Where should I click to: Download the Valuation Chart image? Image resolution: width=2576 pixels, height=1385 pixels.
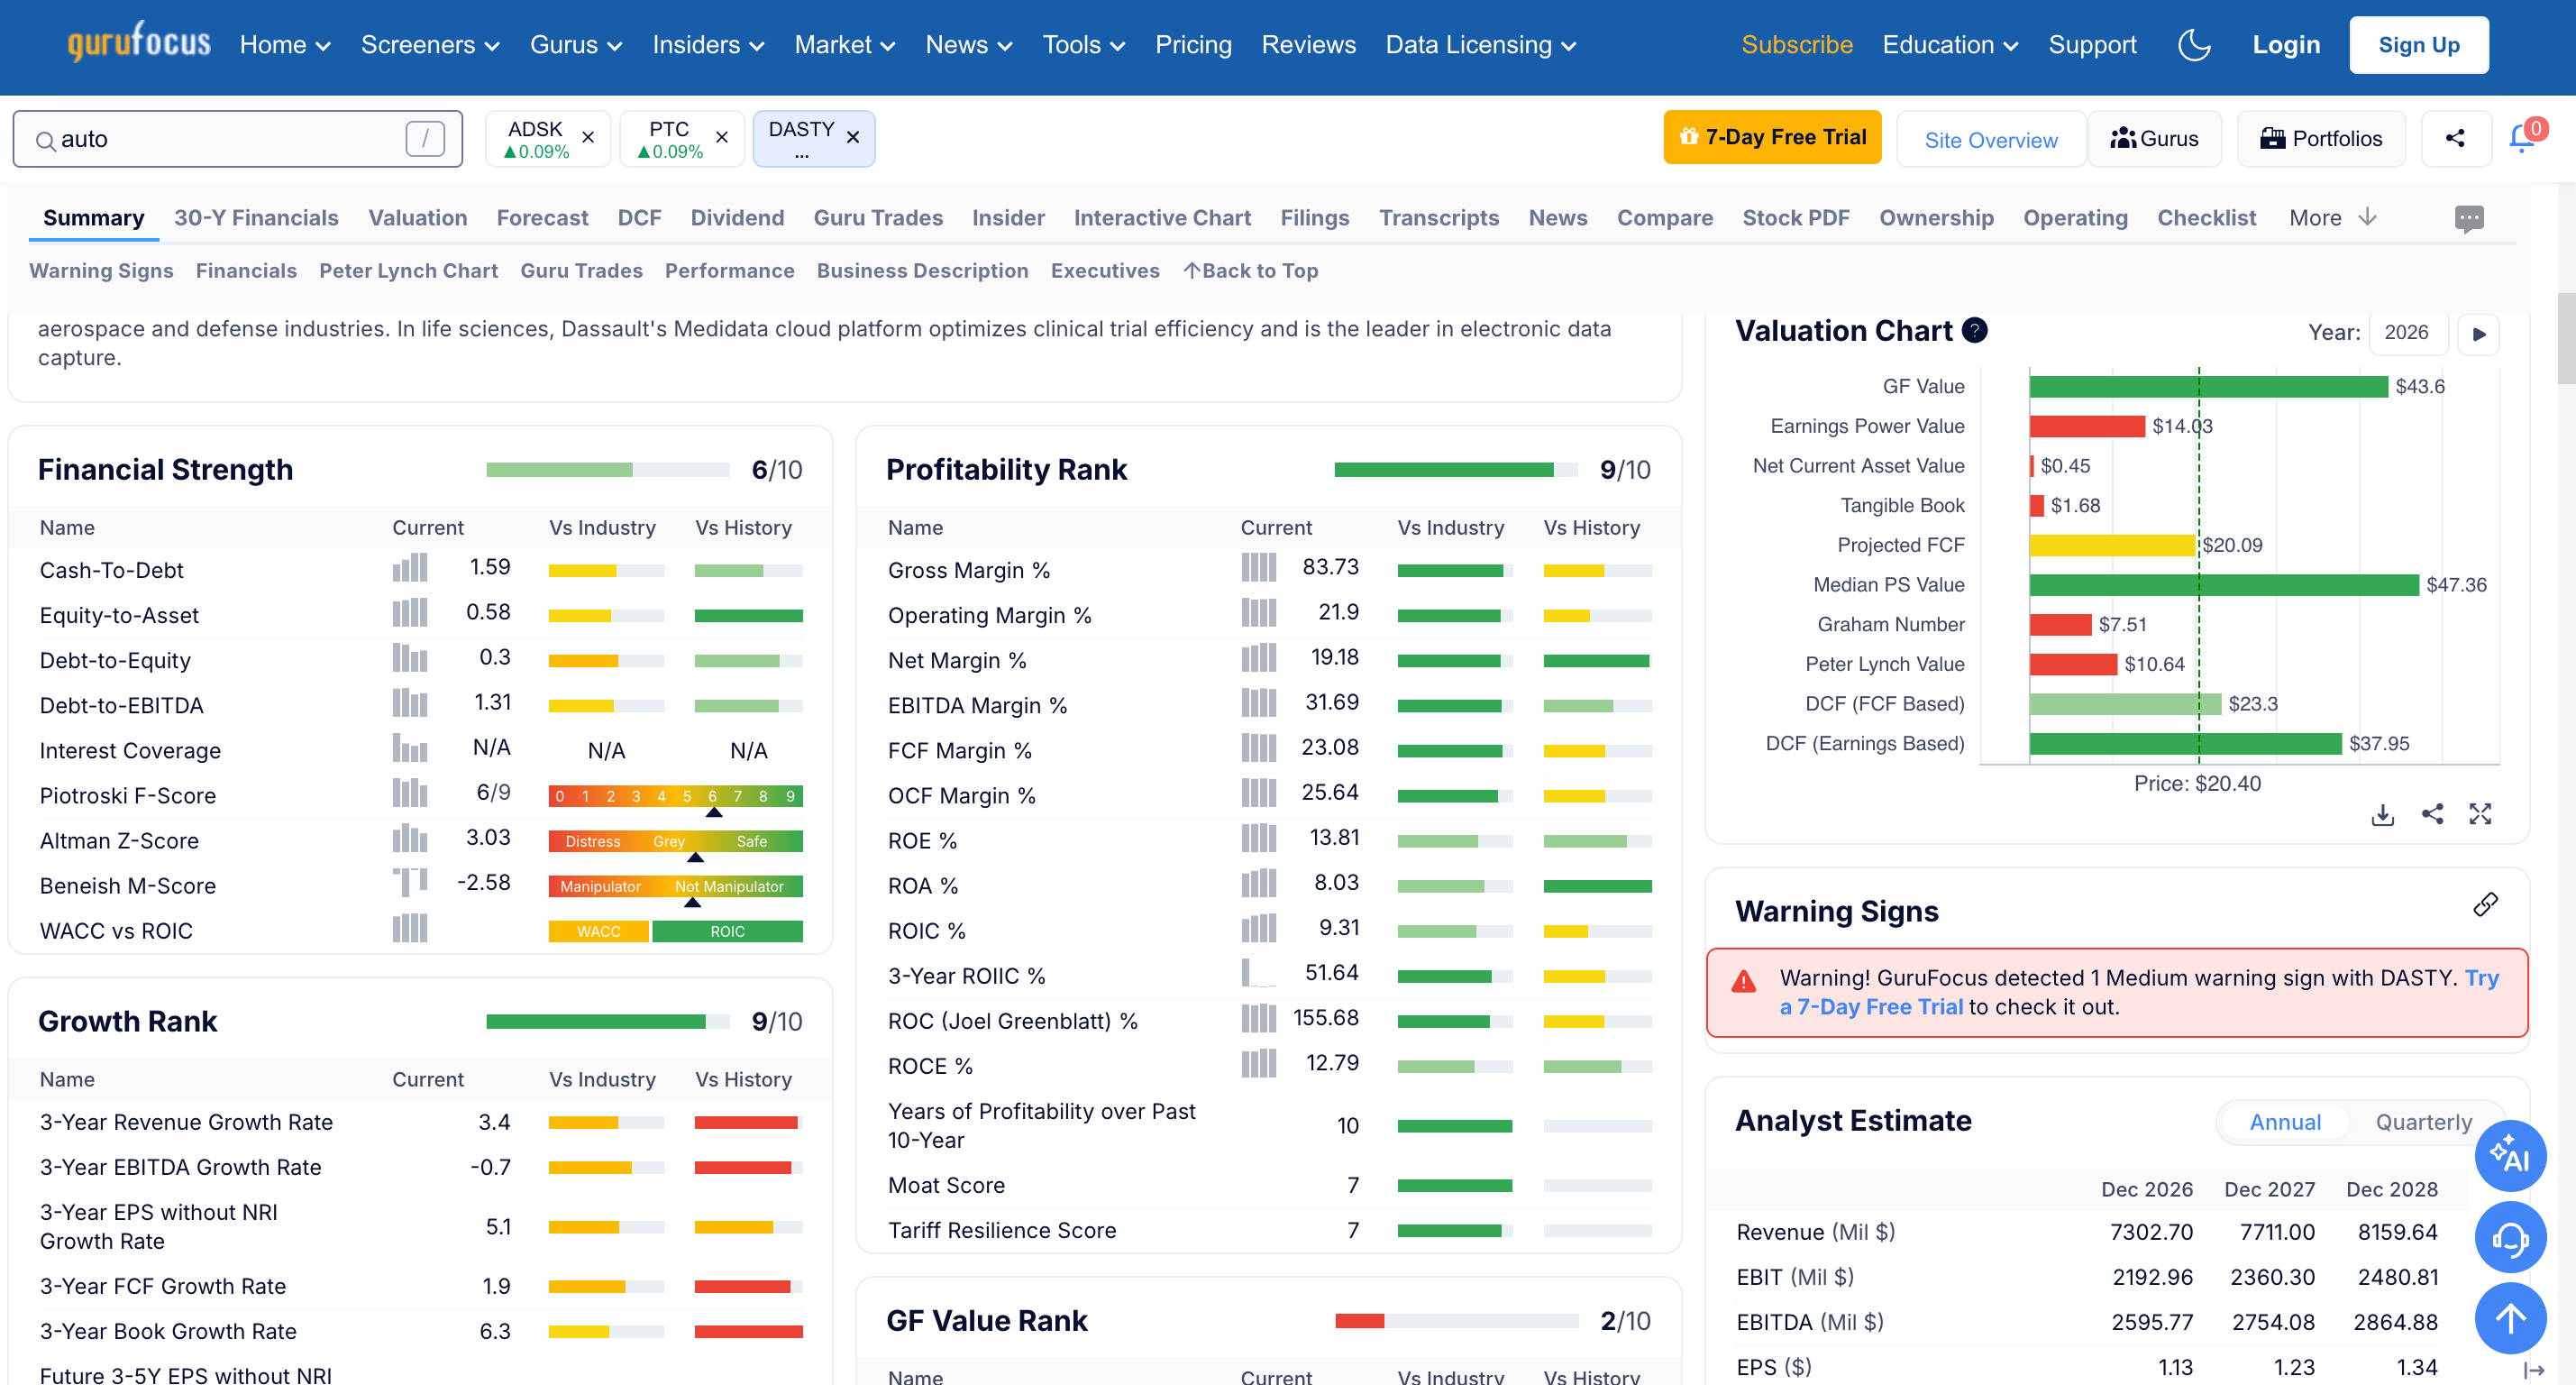[x=2382, y=814]
